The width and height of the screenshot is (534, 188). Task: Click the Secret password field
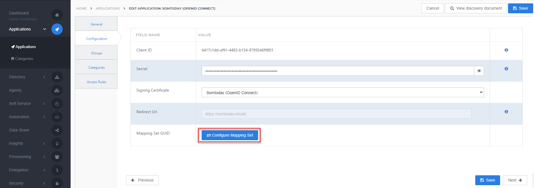338,71
